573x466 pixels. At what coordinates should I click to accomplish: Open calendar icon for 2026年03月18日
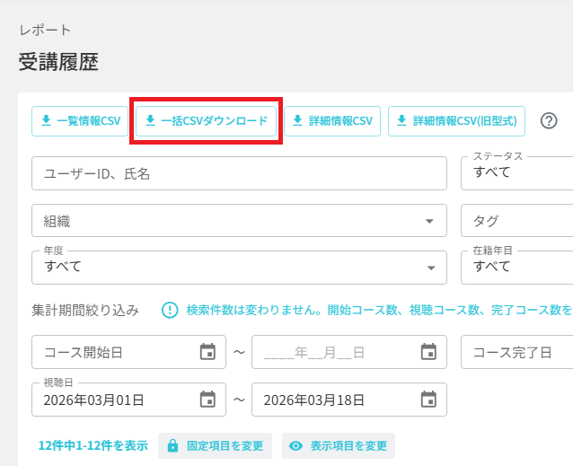[428, 400]
